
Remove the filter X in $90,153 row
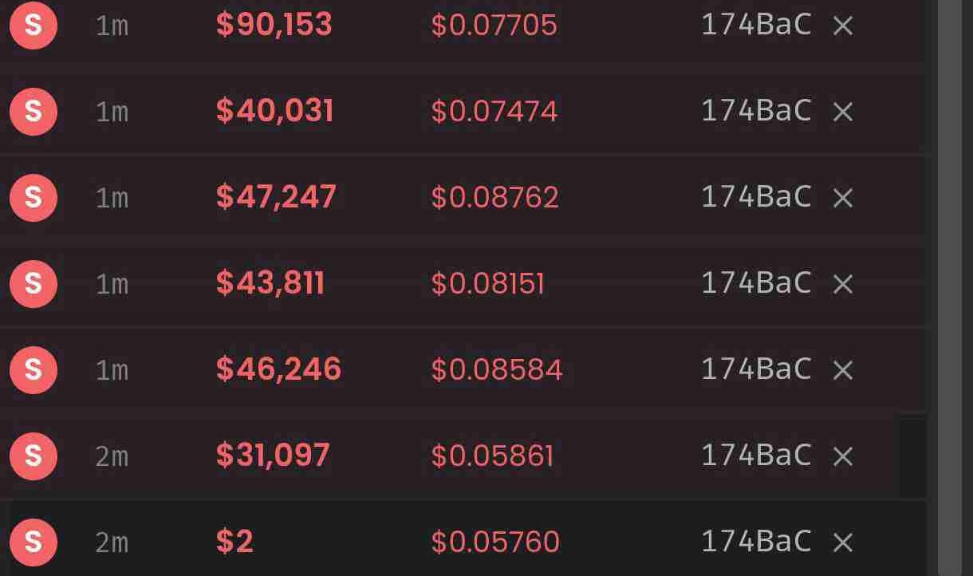[x=843, y=26]
